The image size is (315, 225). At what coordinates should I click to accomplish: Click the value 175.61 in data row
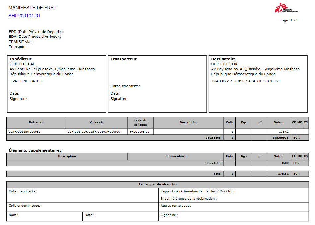click(x=284, y=132)
